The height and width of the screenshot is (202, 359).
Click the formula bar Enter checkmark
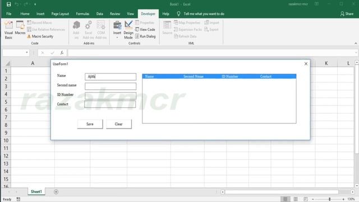point(52,53)
